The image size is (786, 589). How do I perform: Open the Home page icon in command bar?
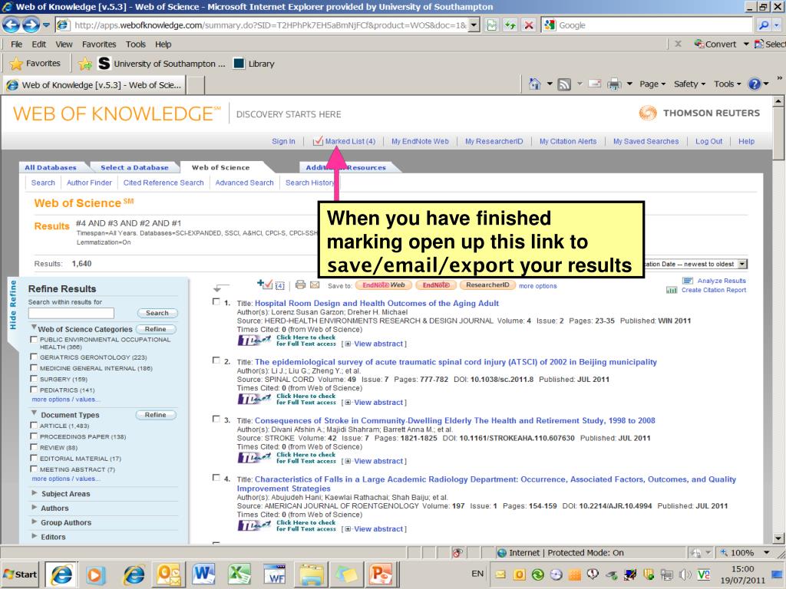535,84
